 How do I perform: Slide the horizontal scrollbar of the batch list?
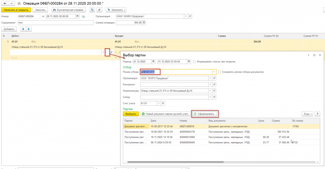(x=175, y=162)
